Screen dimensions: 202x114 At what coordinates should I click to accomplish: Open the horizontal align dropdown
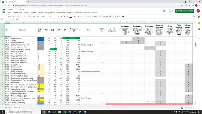(x=87, y=16)
